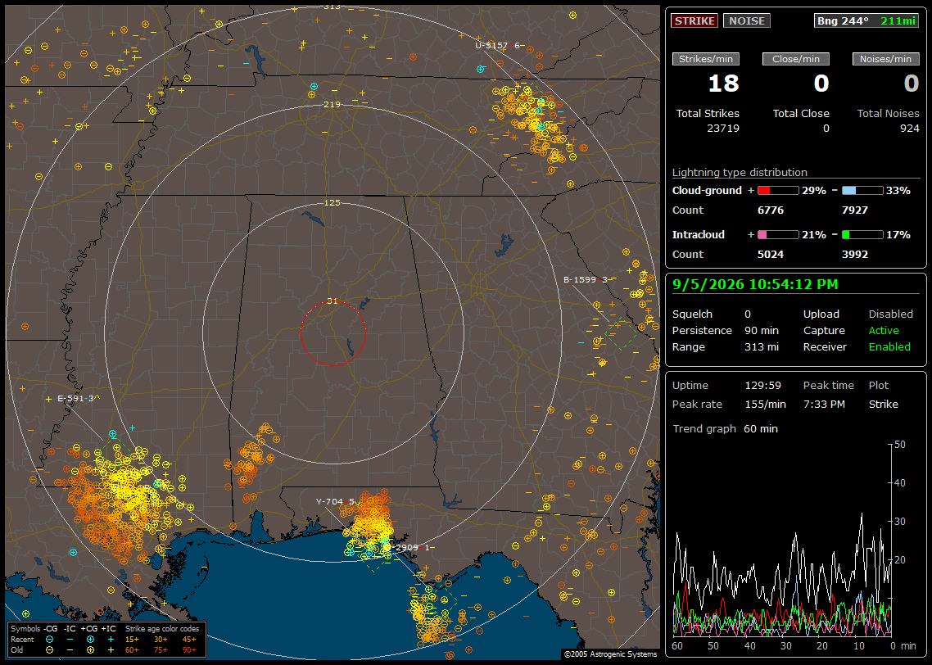Click the date and time display
The height and width of the screenshot is (665, 932).
(755, 284)
